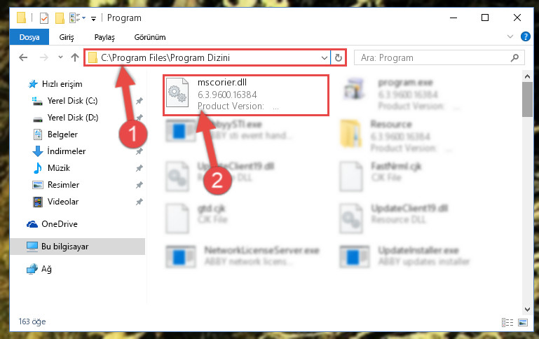Expand the address bar history dropdown

(324, 57)
